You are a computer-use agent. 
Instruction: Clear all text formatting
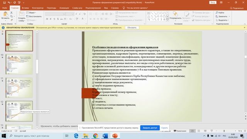coord(85,14)
